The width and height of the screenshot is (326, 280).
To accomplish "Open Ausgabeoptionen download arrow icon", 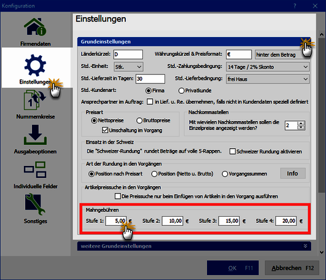I will click(36, 134).
